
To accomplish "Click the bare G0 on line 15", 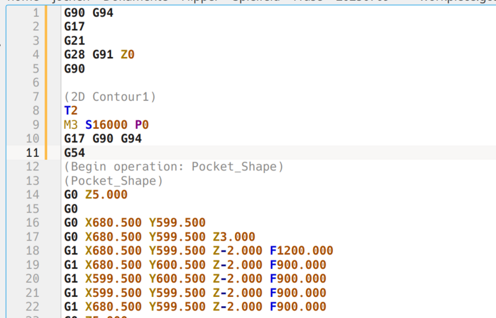I will pyautogui.click(x=71, y=209).
